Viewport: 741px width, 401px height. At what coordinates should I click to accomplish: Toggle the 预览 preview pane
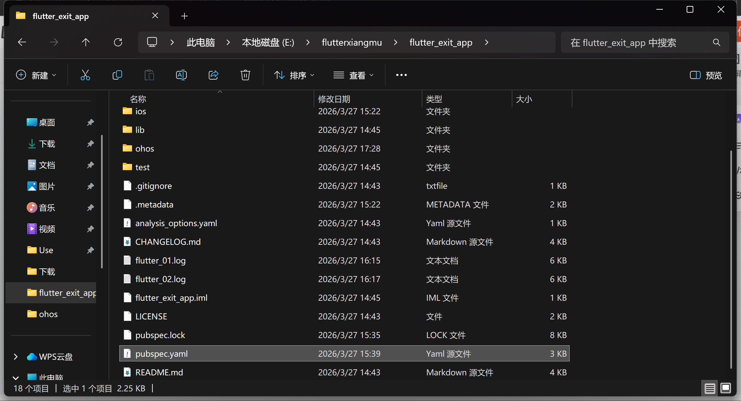(706, 75)
